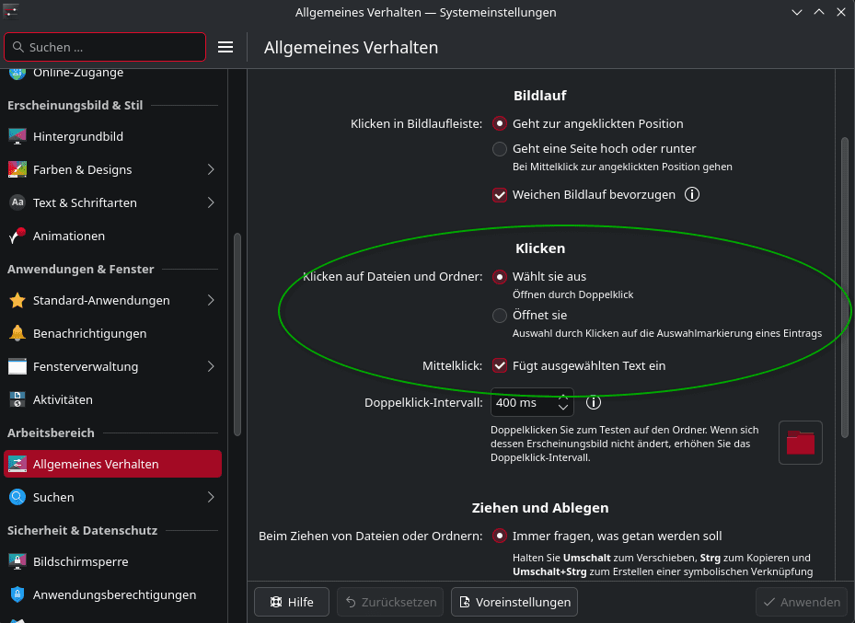Screen dimensions: 855x623
Task: Expand the Text & Schriftarten category
Action: 211,202
